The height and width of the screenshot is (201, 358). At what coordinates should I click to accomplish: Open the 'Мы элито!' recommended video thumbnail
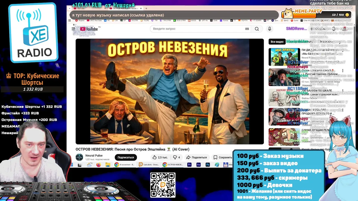(284, 57)
